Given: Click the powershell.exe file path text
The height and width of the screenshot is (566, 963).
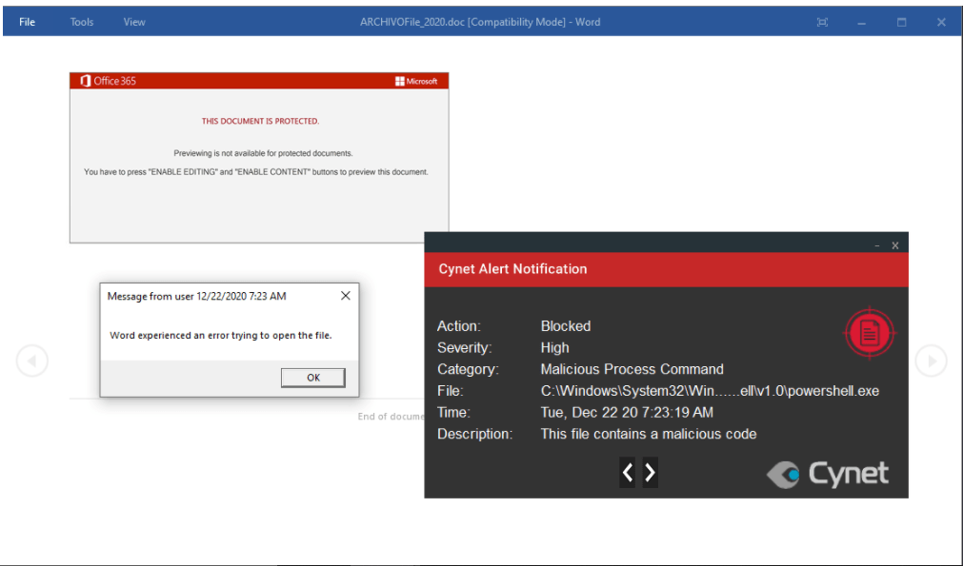Looking at the screenshot, I should tap(710, 391).
